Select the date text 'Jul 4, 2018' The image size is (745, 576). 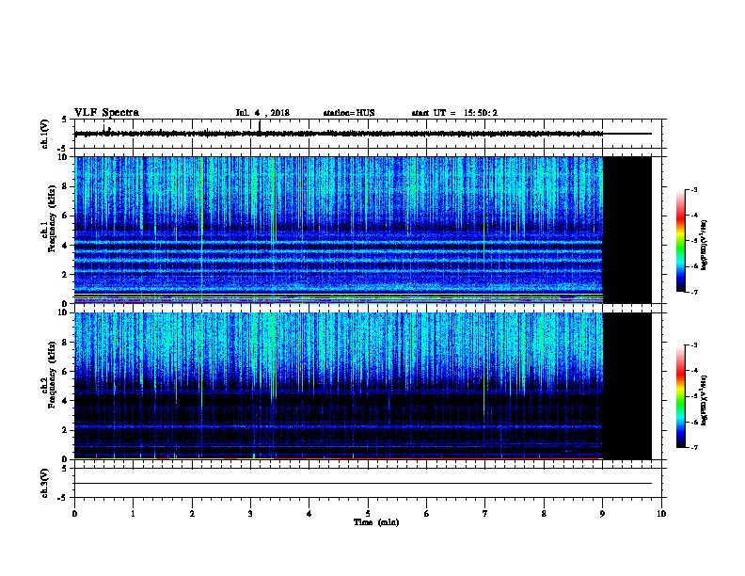[262, 113]
